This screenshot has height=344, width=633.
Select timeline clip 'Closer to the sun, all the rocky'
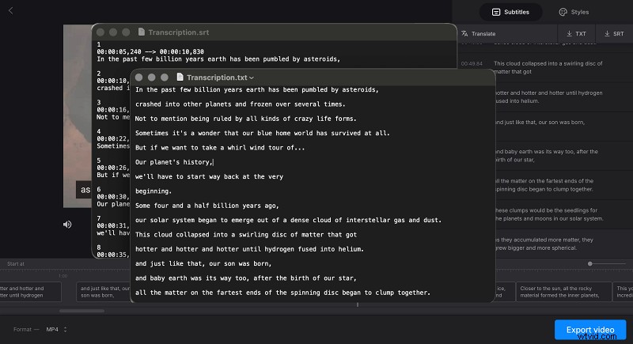[x=563, y=292]
